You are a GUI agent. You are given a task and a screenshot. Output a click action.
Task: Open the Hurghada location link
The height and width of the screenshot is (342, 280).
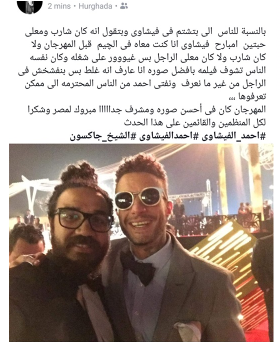(95, 6)
